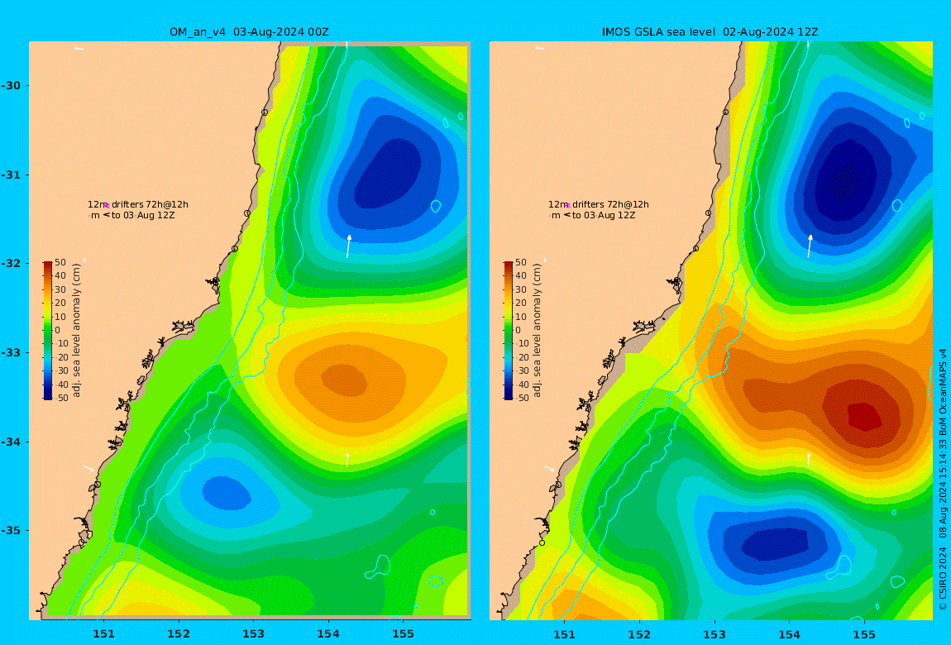Click the 152 longitude label under the right map
Viewport: 951px width, 645px height.
pos(639,634)
